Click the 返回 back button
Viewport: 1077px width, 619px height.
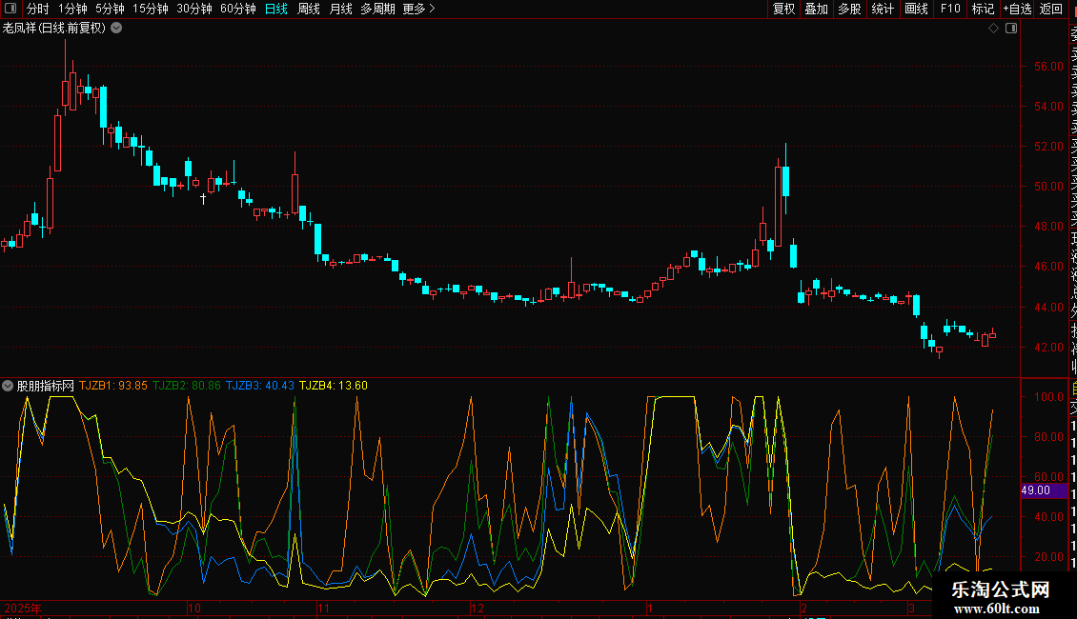point(1051,9)
